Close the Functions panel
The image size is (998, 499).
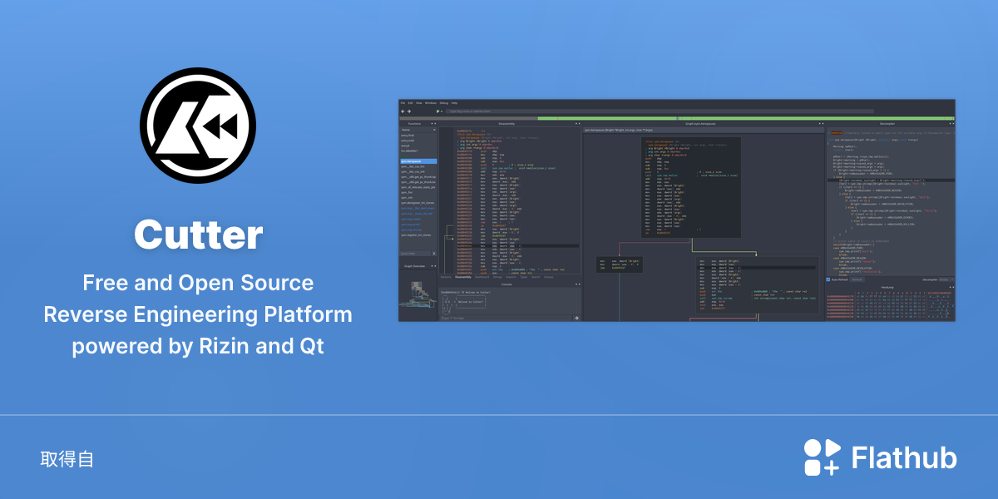(435, 123)
